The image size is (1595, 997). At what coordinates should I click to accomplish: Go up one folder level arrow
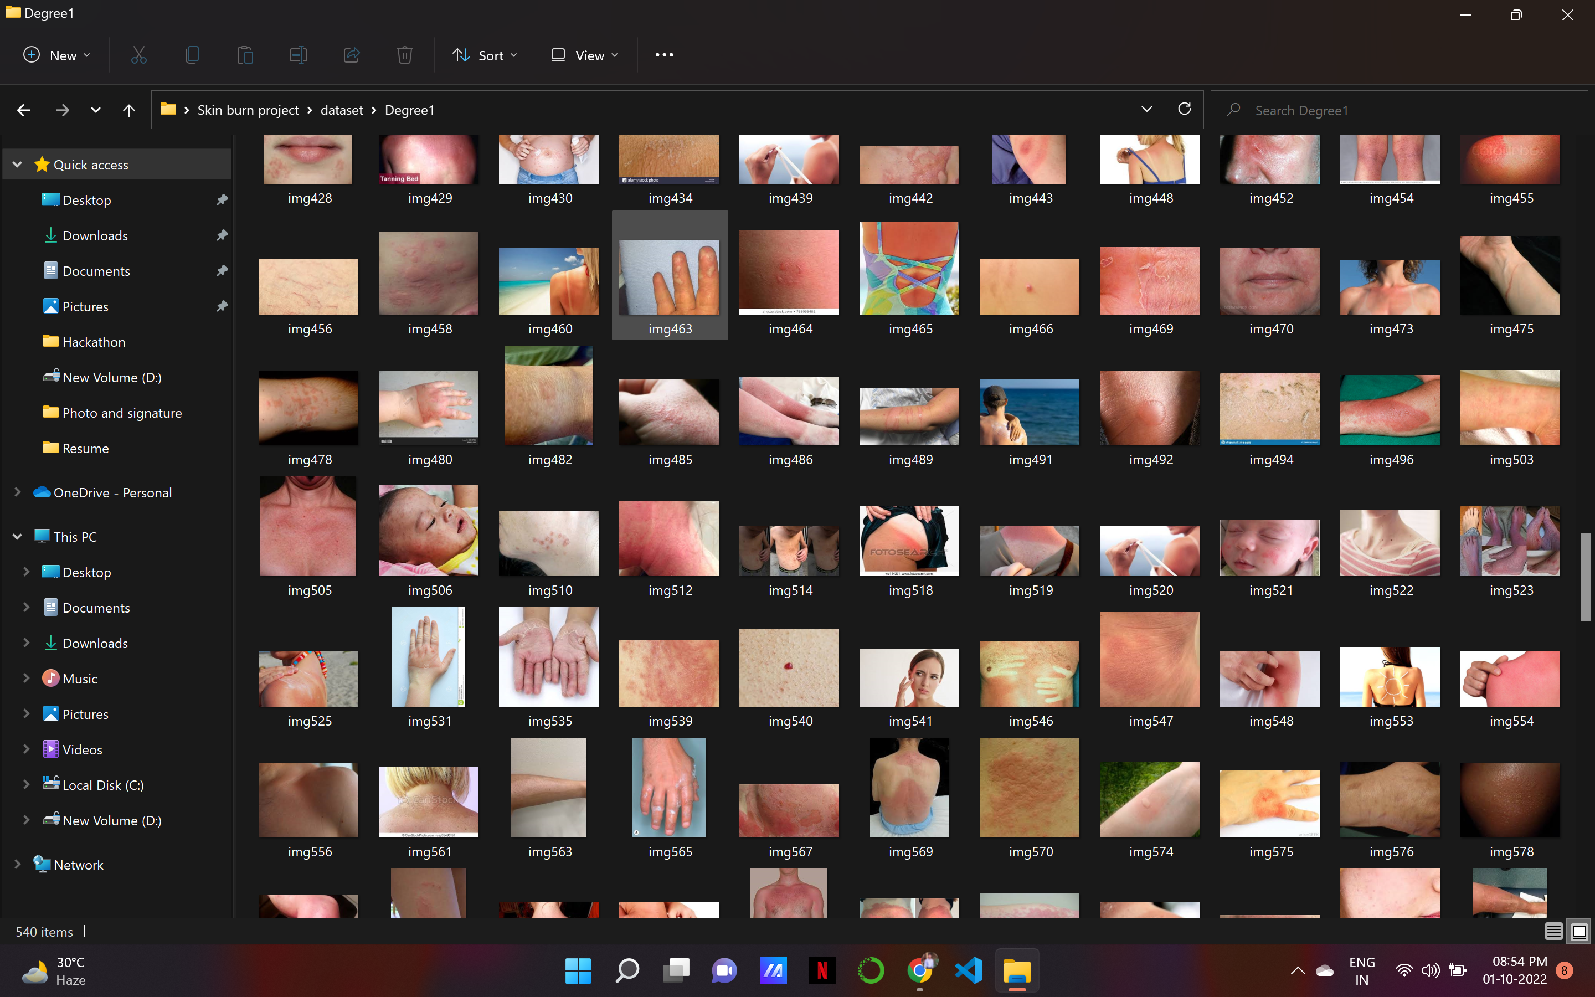click(x=128, y=110)
